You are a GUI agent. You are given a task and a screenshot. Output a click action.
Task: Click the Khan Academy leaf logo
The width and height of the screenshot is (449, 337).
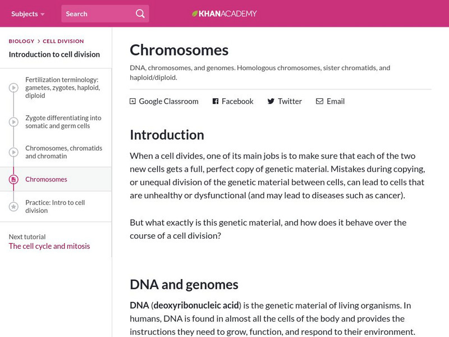[x=195, y=13]
